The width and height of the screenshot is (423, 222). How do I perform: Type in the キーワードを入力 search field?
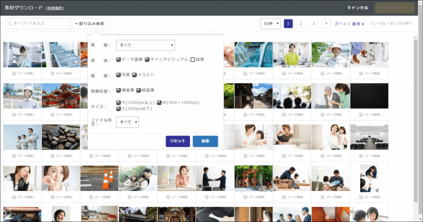click(38, 24)
